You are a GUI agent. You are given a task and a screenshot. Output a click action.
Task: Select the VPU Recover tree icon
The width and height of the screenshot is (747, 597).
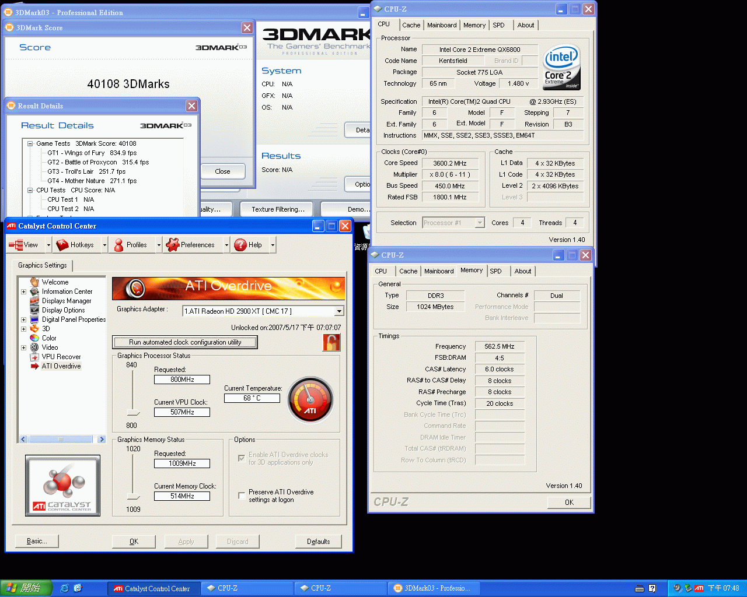pyautogui.click(x=34, y=357)
